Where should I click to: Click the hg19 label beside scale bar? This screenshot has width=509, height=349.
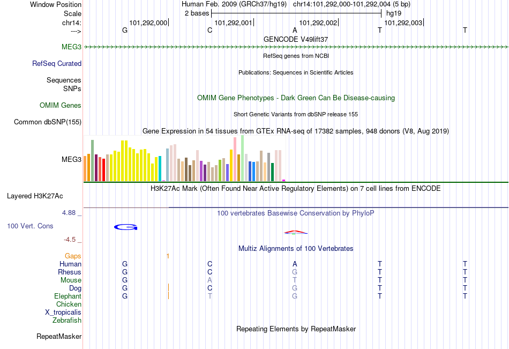pyautogui.click(x=394, y=13)
